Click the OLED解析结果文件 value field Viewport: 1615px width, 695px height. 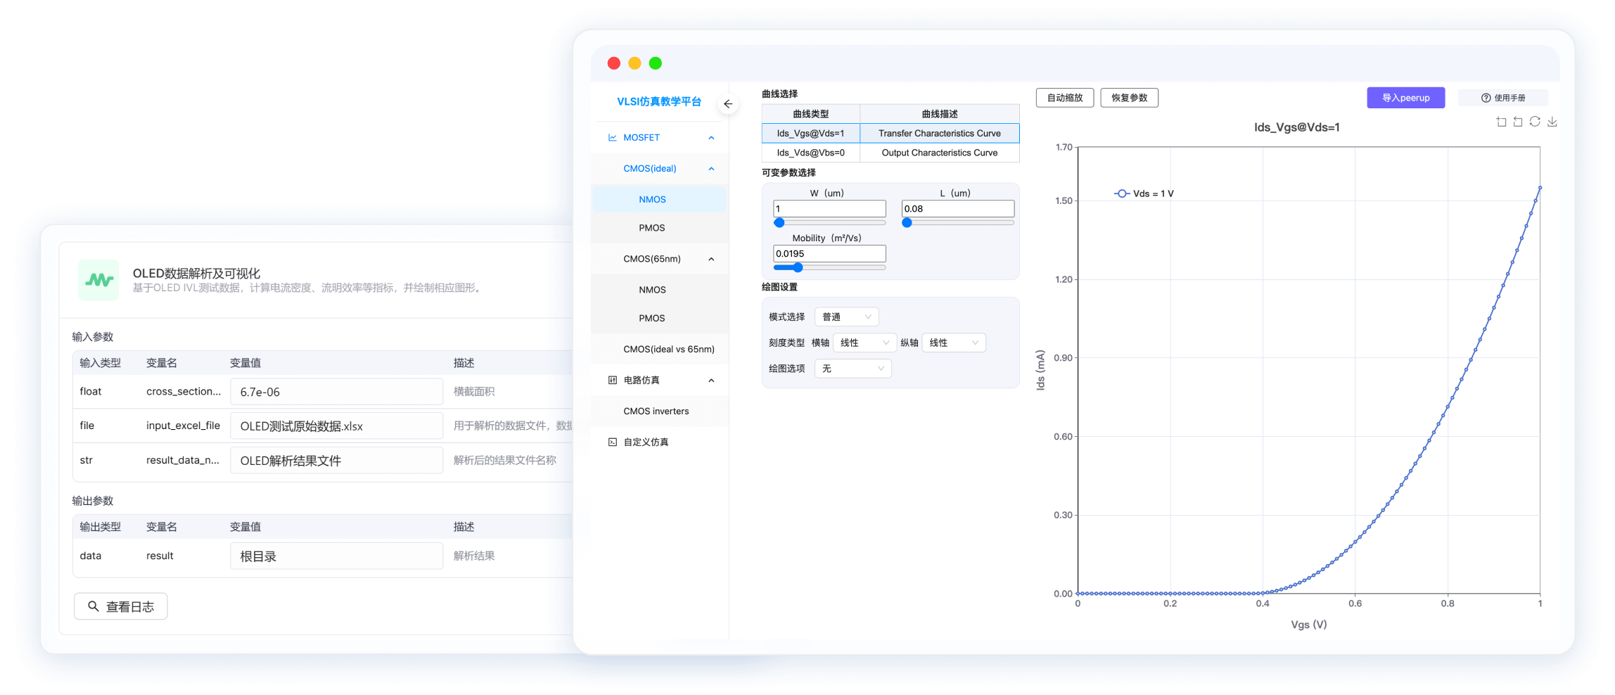point(336,461)
